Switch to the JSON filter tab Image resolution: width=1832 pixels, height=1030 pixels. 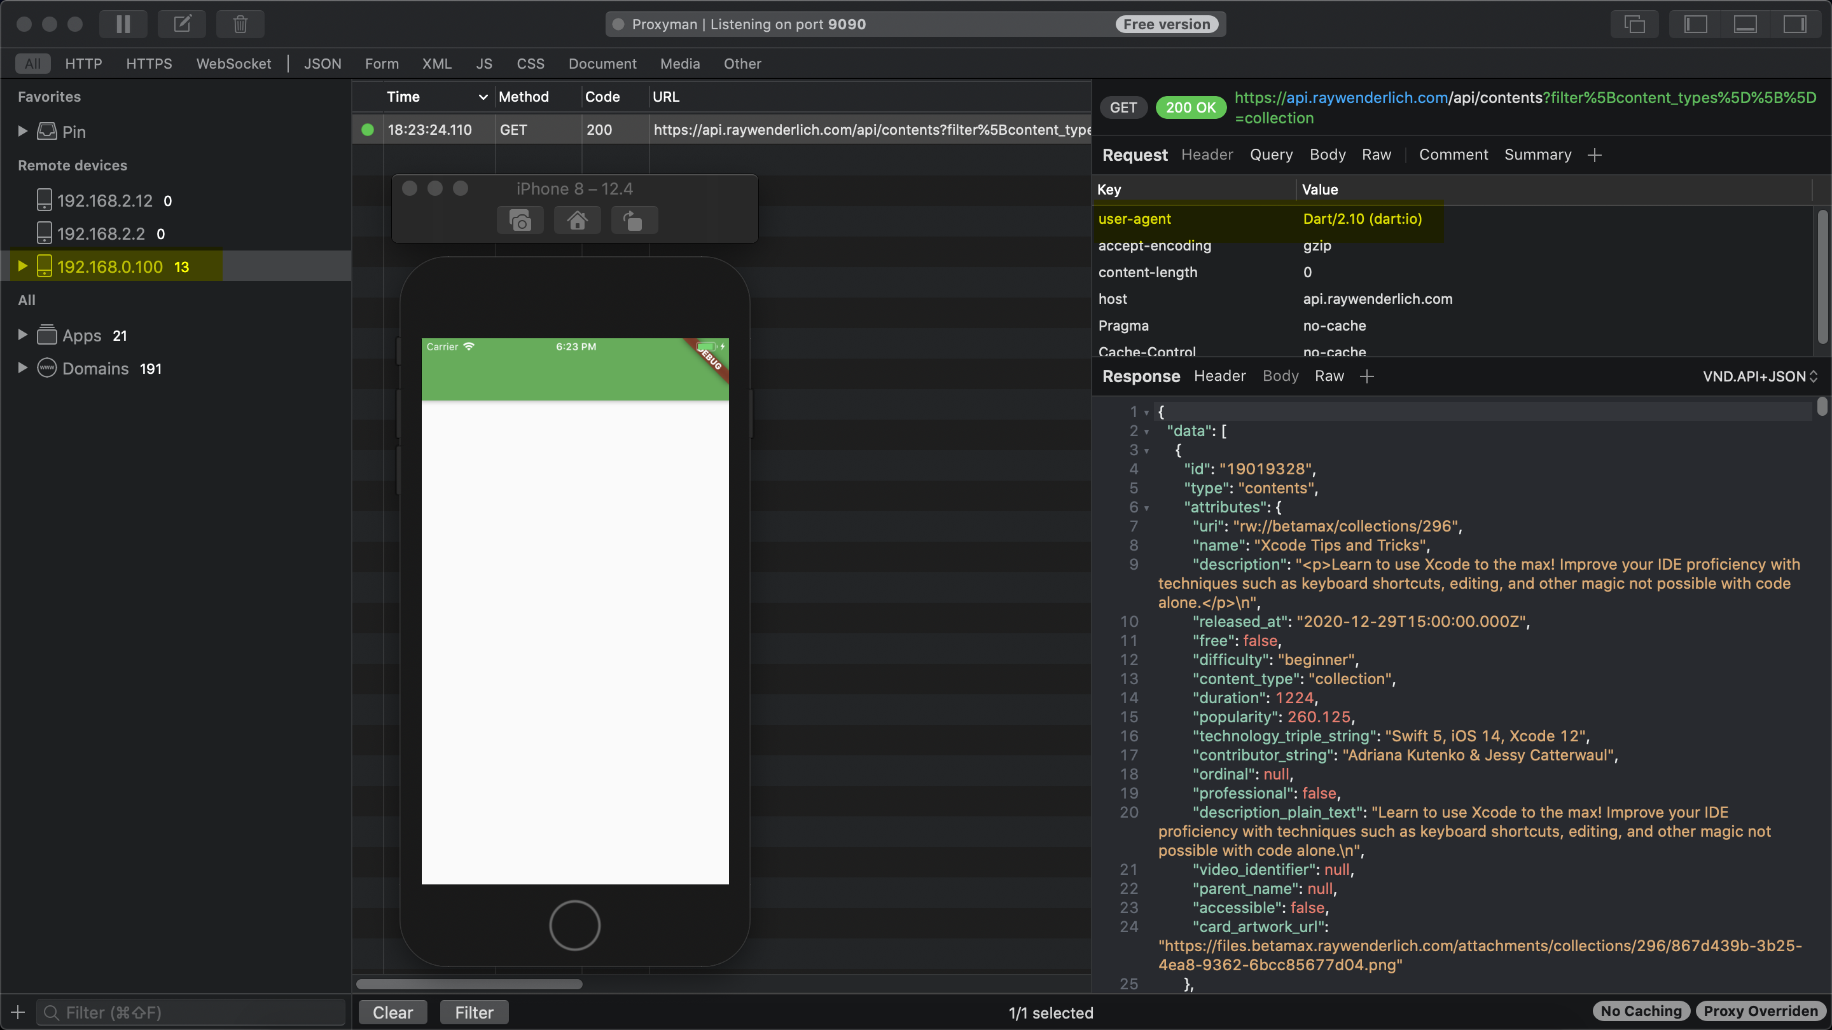(323, 64)
